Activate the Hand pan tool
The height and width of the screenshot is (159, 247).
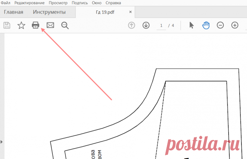pyautogui.click(x=205, y=25)
